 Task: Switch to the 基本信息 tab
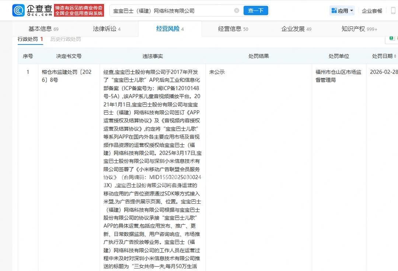[43, 29]
